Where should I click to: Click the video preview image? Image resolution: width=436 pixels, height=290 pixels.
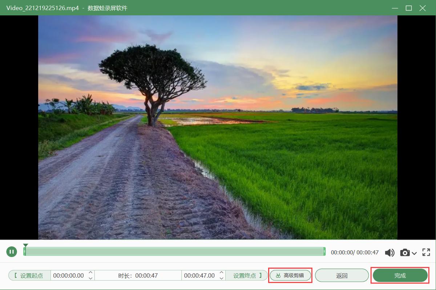(x=218, y=127)
